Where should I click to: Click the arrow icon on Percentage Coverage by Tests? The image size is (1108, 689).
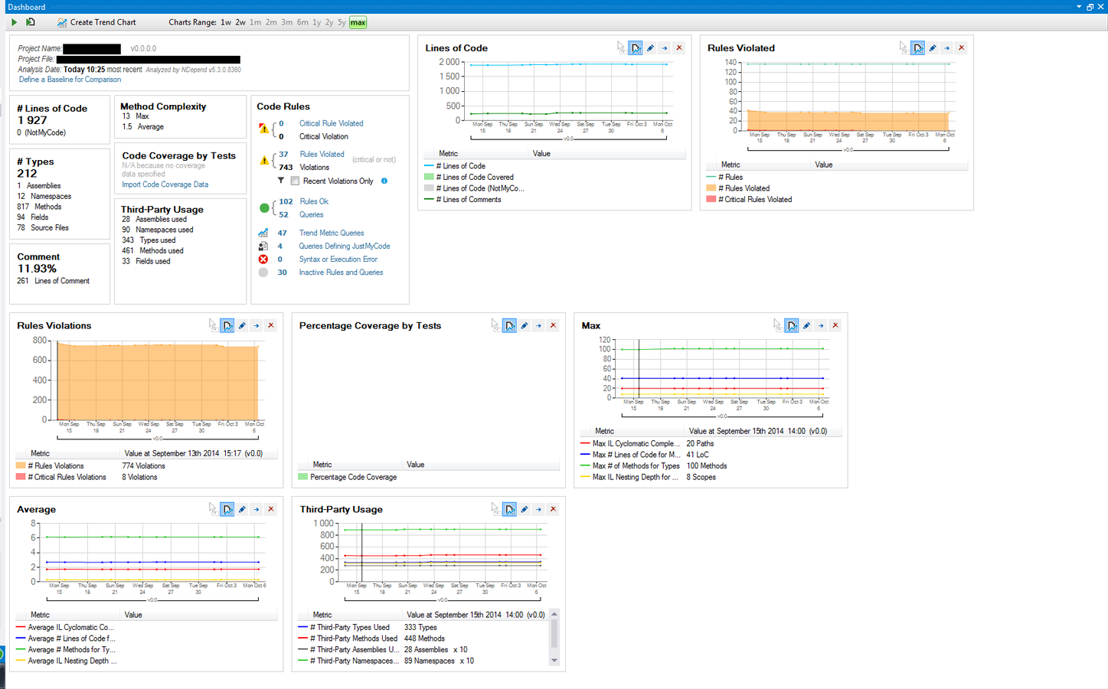[x=539, y=326]
